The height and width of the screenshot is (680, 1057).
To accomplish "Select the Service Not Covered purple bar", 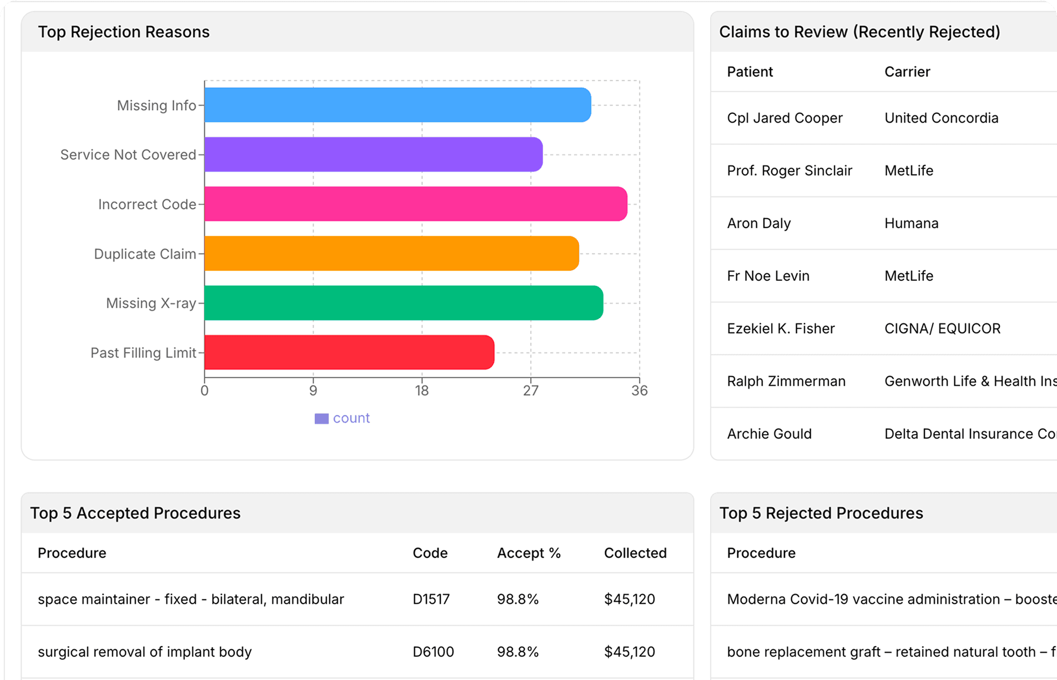I will 373,154.
